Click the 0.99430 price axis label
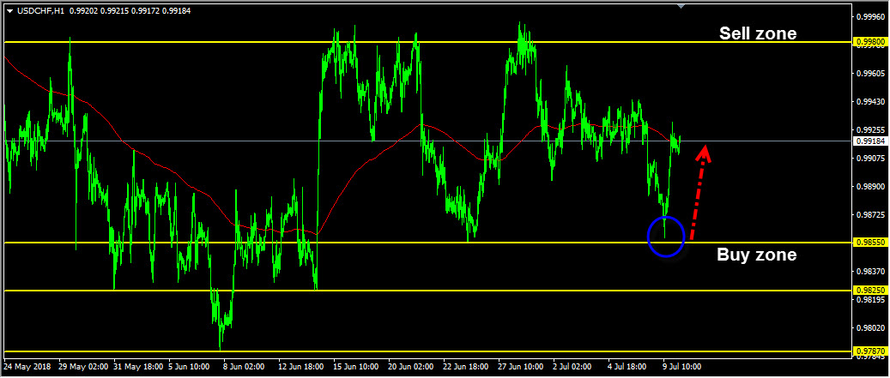This screenshot has height=378, width=890. coord(869,101)
